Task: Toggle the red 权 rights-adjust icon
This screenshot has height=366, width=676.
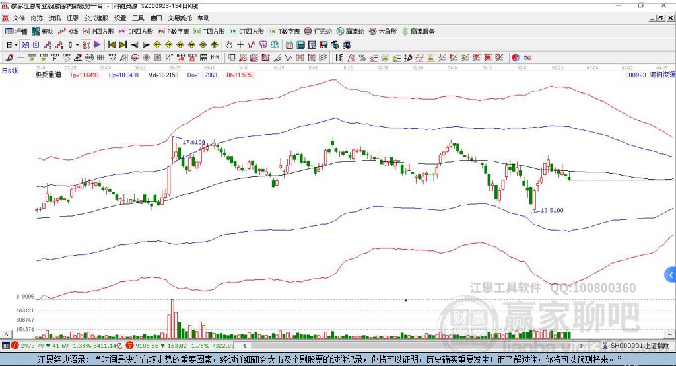Action: [x=86, y=45]
